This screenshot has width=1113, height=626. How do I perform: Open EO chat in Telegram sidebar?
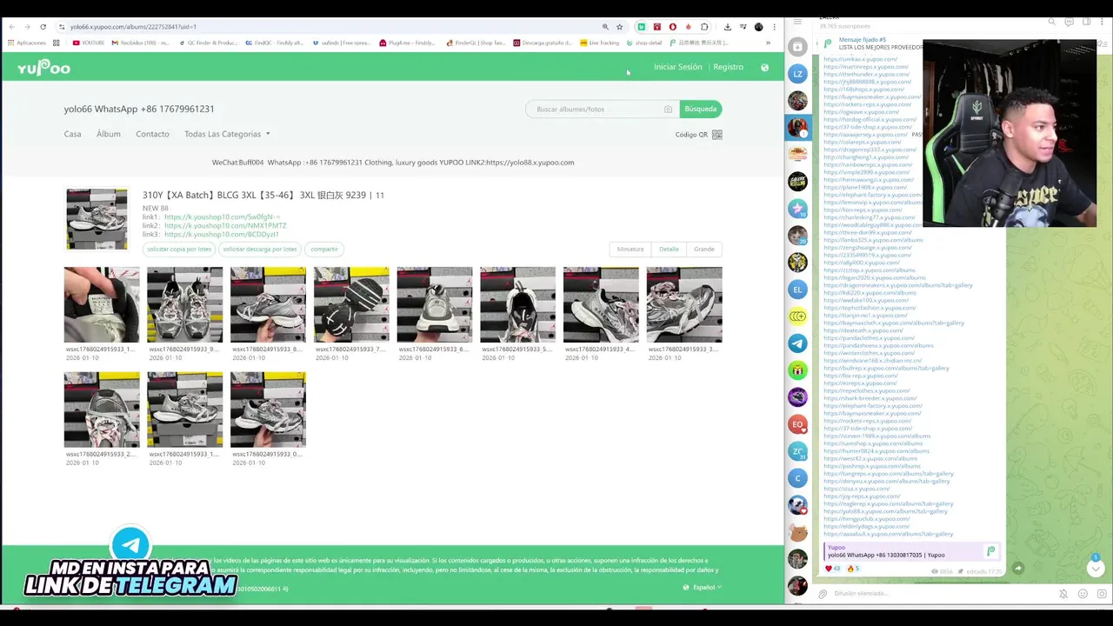(x=797, y=424)
